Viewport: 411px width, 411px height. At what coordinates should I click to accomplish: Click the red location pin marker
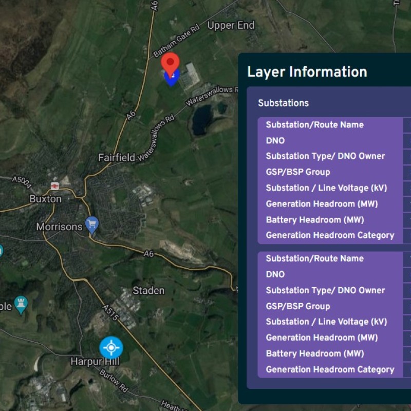170,63
